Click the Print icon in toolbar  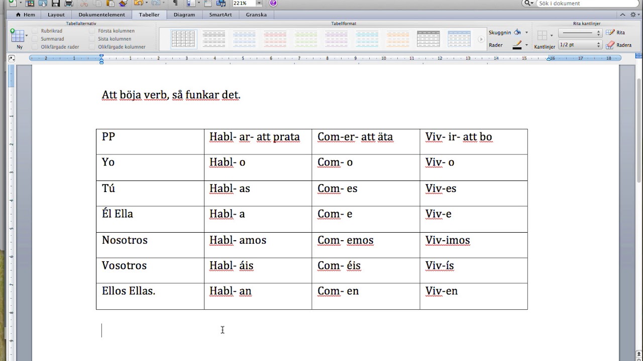coord(69,3)
